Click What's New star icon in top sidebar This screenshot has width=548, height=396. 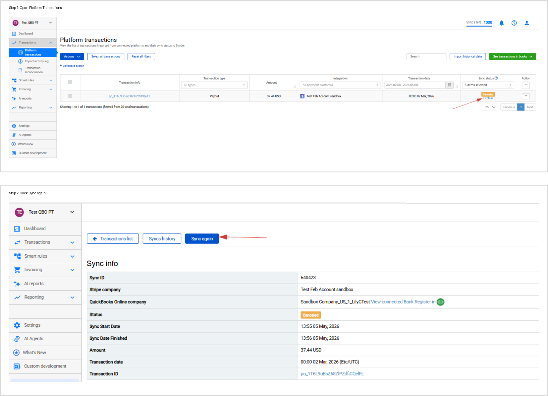(x=14, y=144)
